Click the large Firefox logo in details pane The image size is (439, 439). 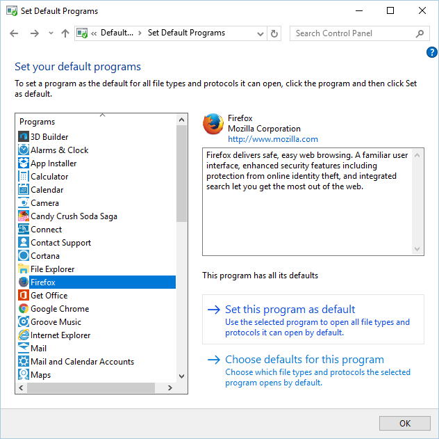point(213,124)
